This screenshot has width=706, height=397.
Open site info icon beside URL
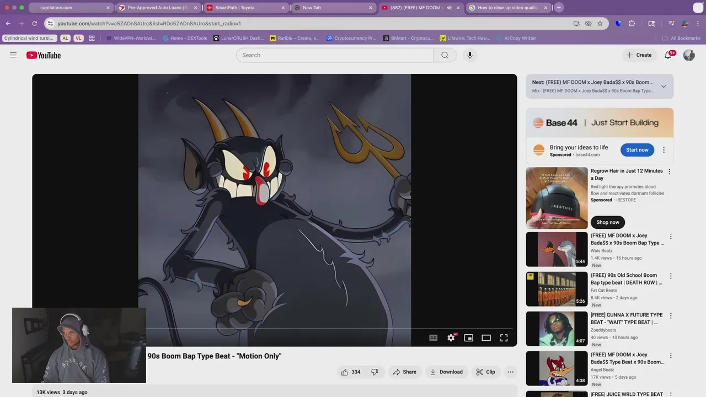50,24
